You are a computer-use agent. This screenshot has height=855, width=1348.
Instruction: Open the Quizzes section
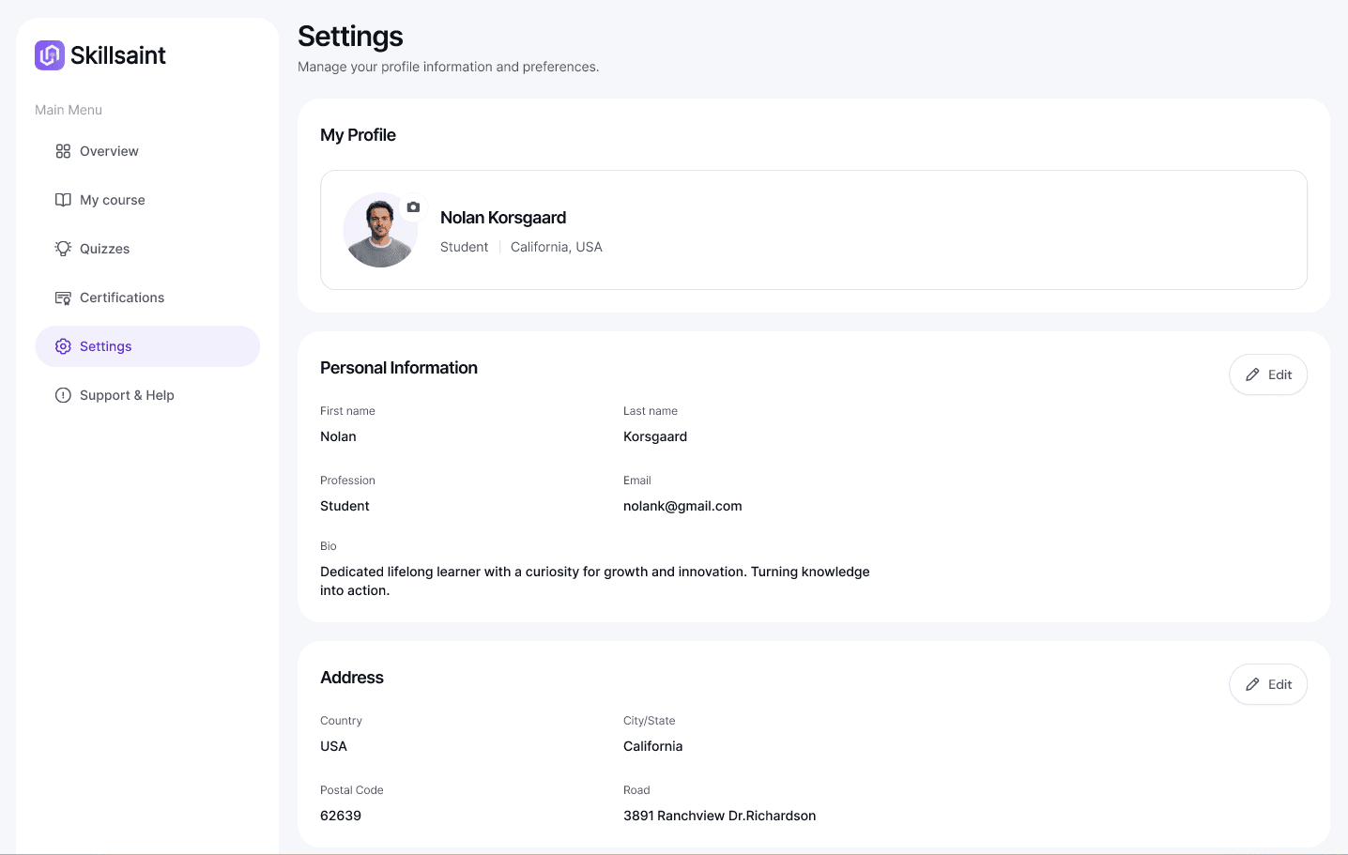(104, 249)
